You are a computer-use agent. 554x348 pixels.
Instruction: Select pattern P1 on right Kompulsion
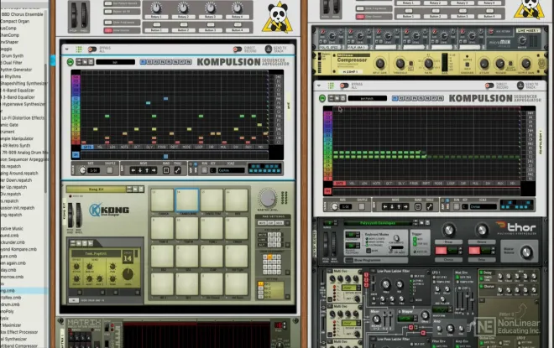click(395, 98)
